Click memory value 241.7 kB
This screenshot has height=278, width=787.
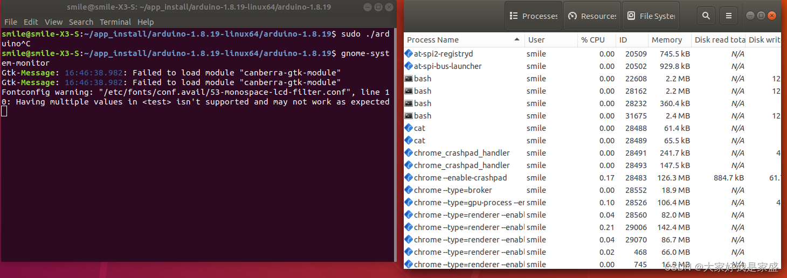tap(675, 153)
